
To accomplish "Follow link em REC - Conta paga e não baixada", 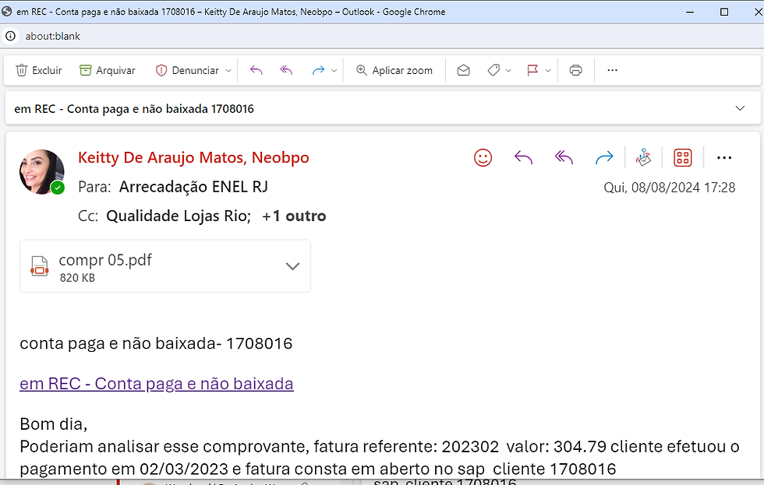I will 157,384.
